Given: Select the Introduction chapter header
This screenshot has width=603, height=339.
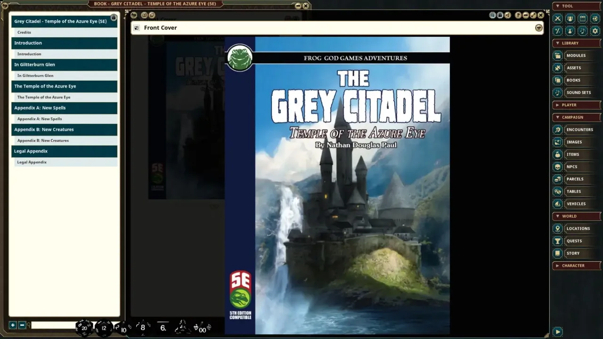Looking at the screenshot, I should pyautogui.click(x=64, y=43).
